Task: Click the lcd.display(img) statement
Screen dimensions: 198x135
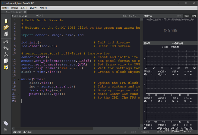Action: click(45, 90)
